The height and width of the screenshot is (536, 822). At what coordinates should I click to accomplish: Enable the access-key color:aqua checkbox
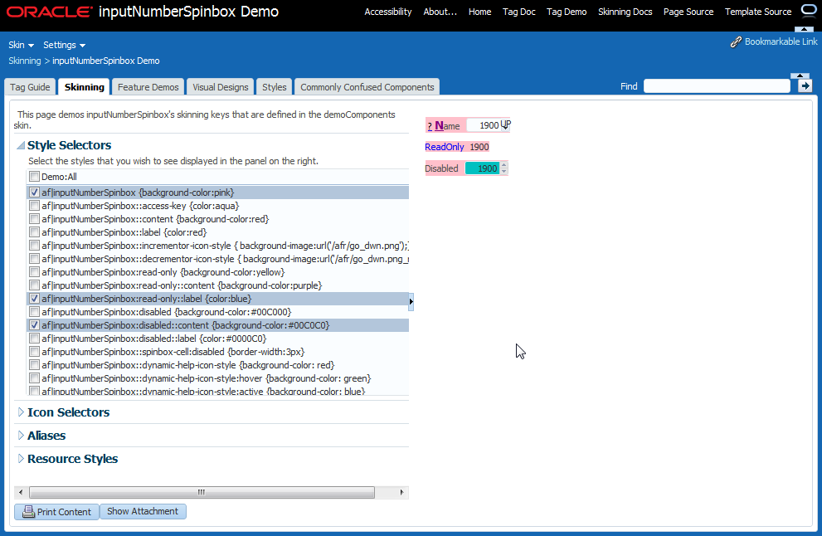(x=34, y=206)
